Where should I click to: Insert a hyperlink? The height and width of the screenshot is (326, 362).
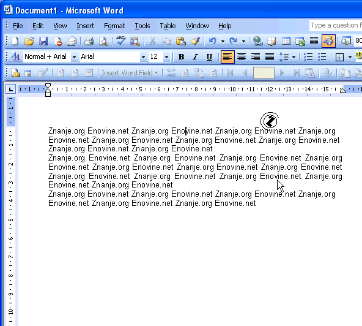click(257, 42)
